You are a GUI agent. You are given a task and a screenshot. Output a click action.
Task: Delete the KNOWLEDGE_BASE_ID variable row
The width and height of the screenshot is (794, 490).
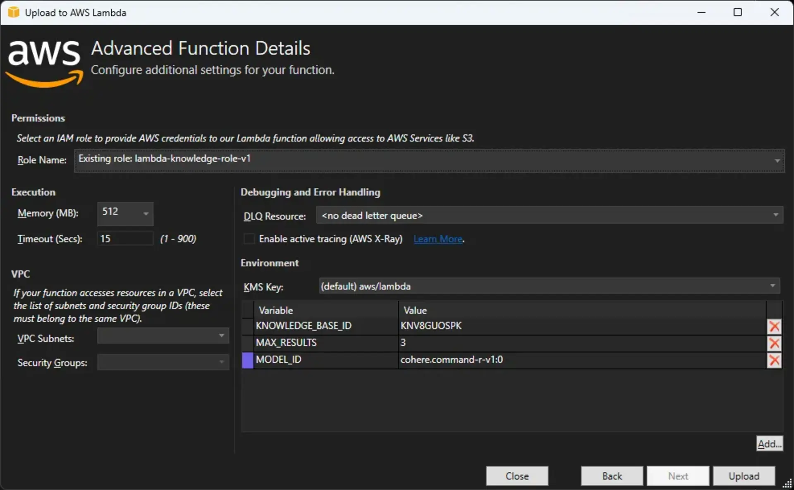[x=774, y=326]
